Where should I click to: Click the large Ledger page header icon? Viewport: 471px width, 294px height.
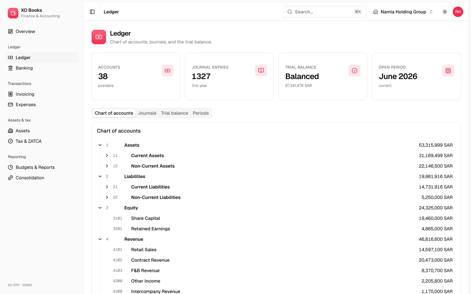(x=99, y=37)
